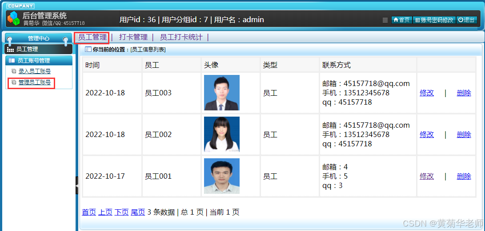Viewport: 485px width, 231px height.
Task: Click the COMPANY badge in header
Action: [x=20, y=6]
